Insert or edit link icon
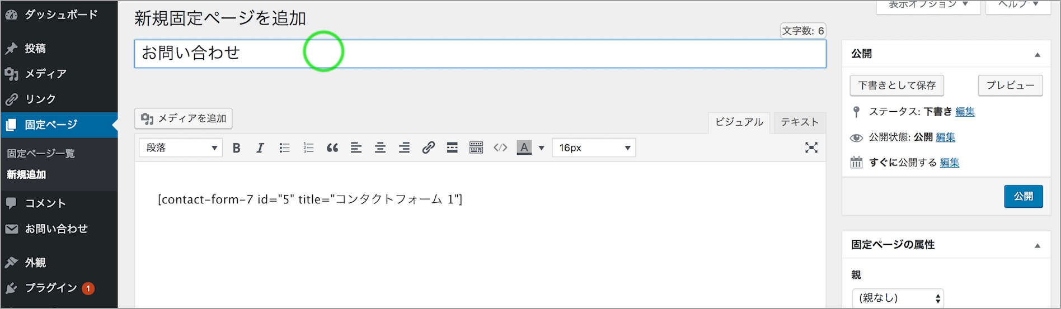The image size is (1061, 309). (x=428, y=148)
